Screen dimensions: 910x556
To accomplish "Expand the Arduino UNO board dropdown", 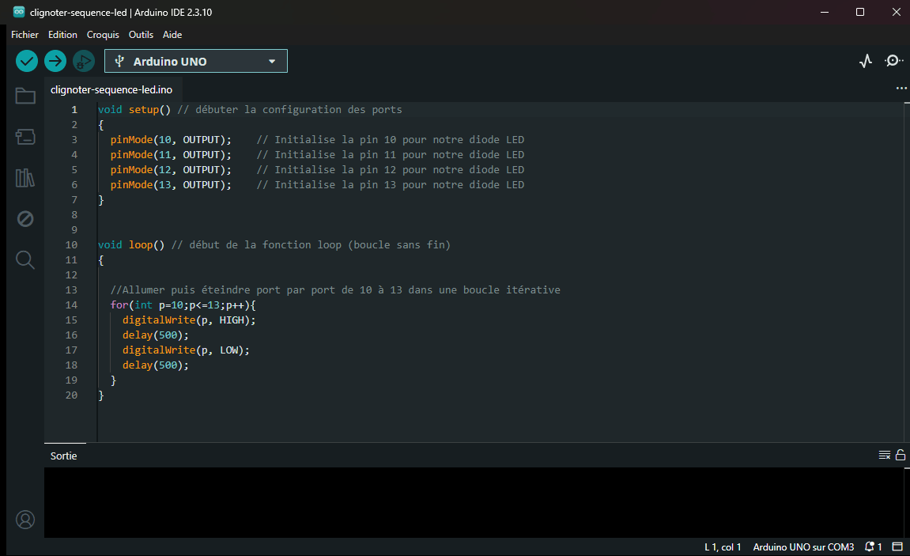I will [x=195, y=61].
